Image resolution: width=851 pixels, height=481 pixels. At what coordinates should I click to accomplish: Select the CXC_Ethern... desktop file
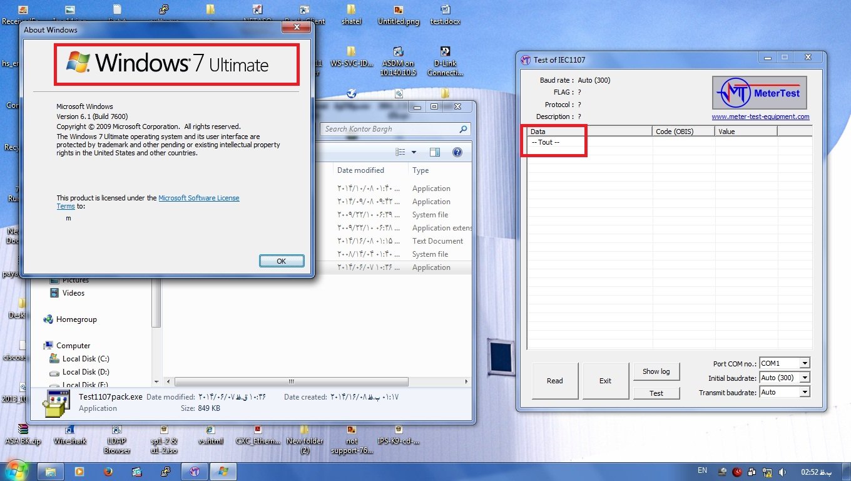click(x=258, y=434)
